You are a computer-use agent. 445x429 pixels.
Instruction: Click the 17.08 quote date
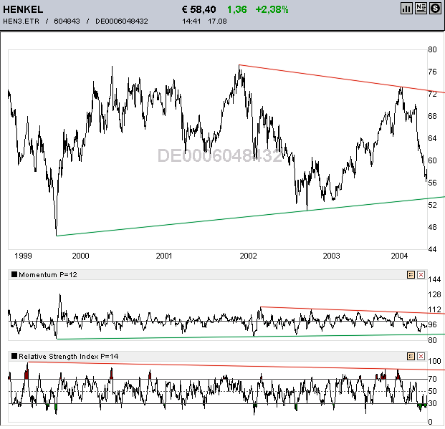click(x=217, y=21)
